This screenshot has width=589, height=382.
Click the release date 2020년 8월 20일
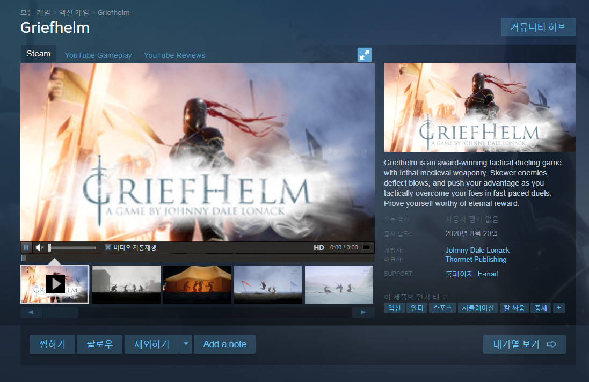(x=471, y=234)
